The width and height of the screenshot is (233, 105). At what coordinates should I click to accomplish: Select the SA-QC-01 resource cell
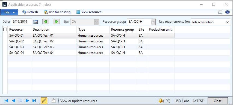pos(19,36)
